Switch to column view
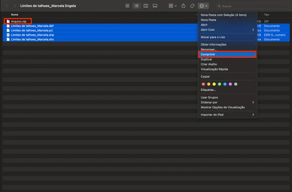 [146, 6]
